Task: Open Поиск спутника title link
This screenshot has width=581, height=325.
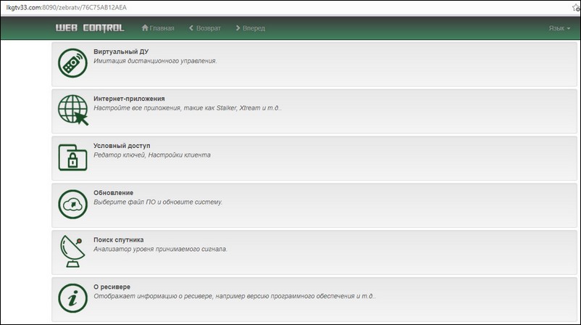Action: pos(119,240)
